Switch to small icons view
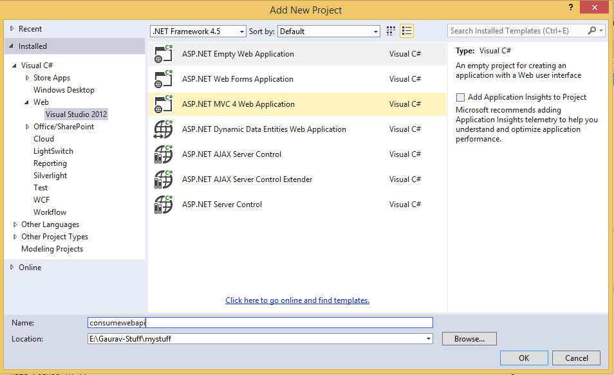The height and width of the screenshot is (375, 614). point(391,31)
